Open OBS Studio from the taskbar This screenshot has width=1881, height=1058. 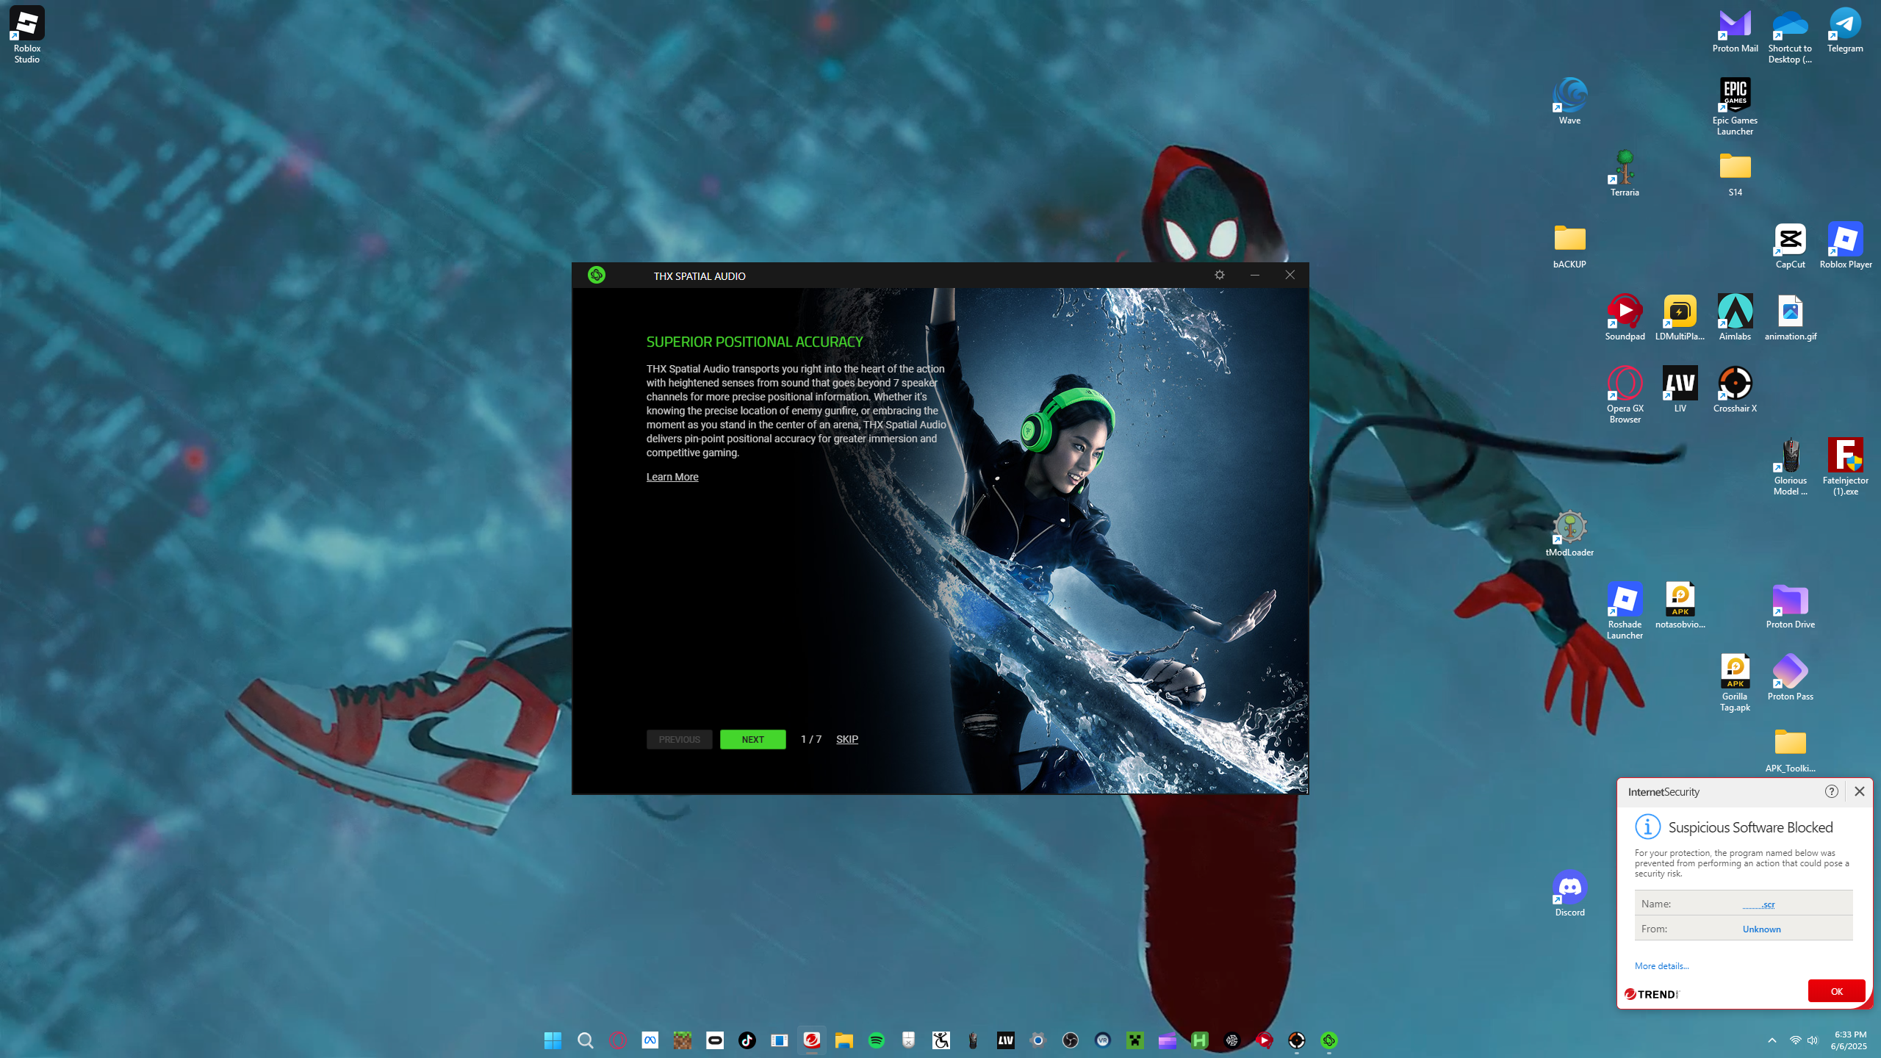(x=1070, y=1040)
